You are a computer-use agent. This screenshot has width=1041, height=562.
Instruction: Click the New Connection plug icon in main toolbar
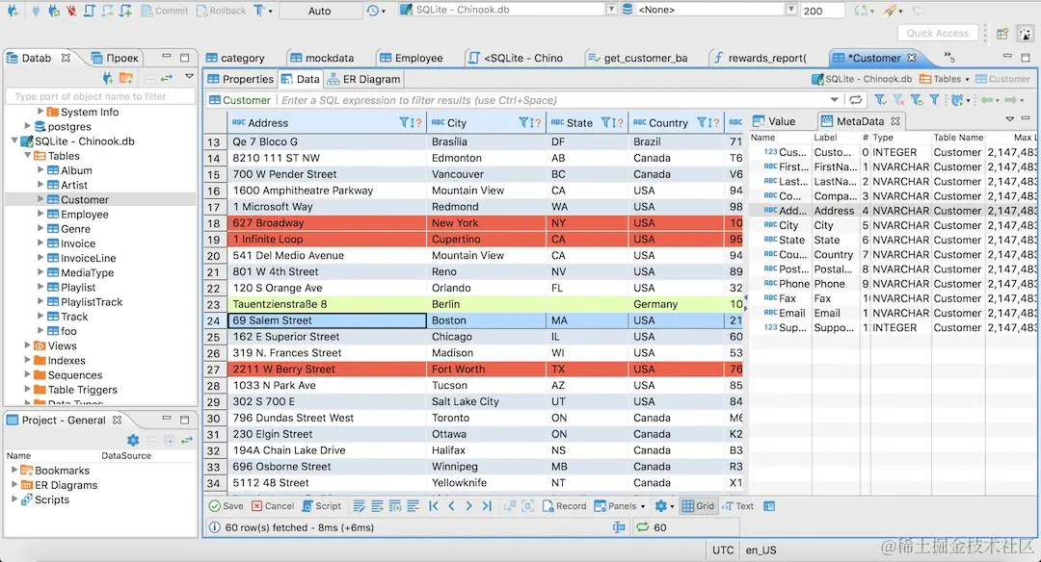pyautogui.click(x=13, y=11)
